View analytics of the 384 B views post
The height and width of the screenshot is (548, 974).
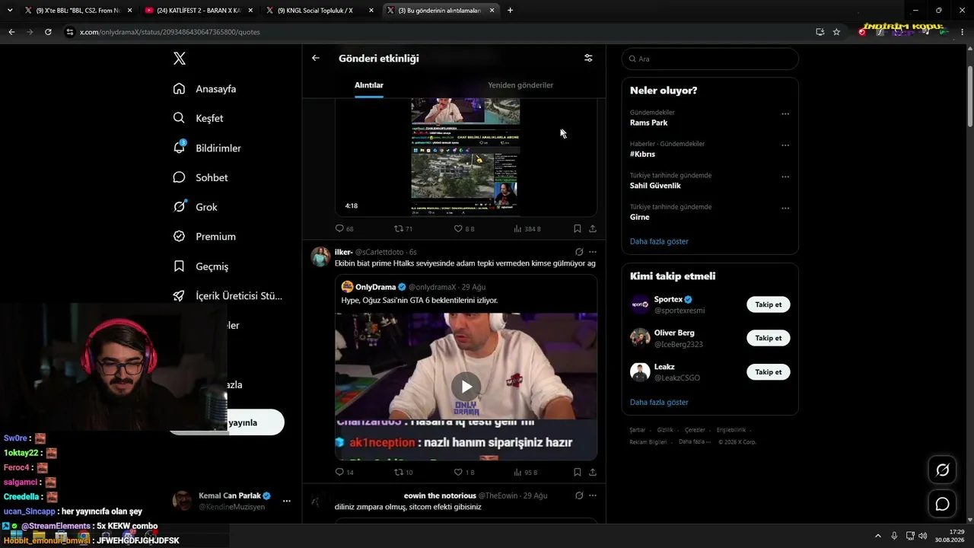527,228
